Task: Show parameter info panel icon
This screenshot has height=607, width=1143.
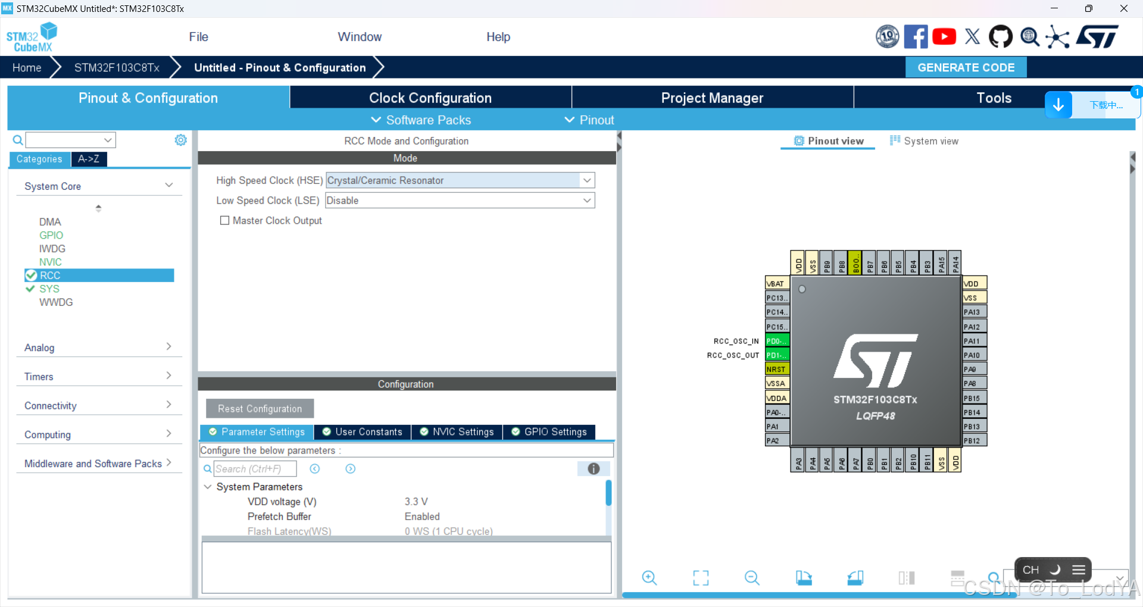Action: point(594,469)
